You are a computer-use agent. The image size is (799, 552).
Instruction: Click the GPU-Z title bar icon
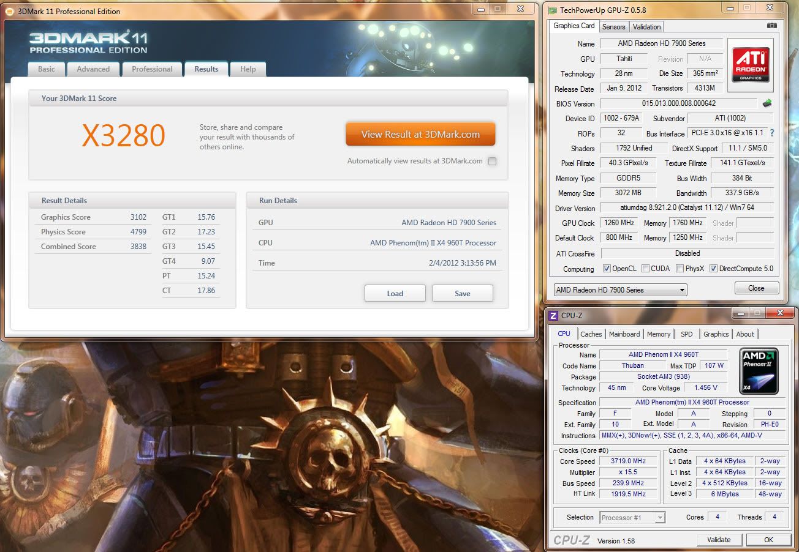552,10
